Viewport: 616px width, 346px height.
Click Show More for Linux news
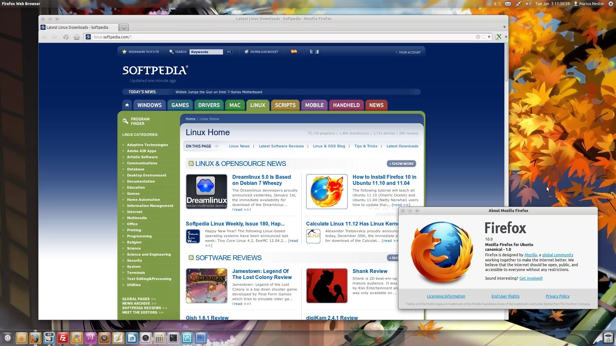pyautogui.click(x=401, y=164)
